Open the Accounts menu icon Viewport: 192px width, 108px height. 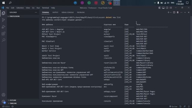pos(3,95)
